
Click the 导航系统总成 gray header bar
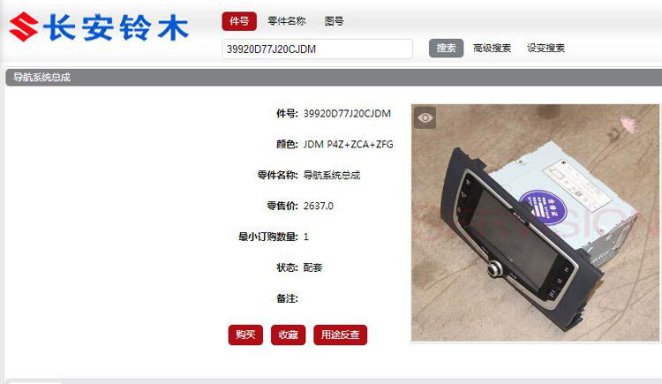334,78
